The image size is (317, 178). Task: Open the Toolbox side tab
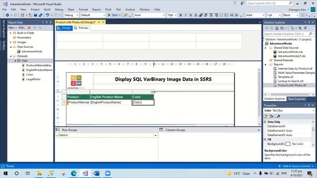point(3,45)
